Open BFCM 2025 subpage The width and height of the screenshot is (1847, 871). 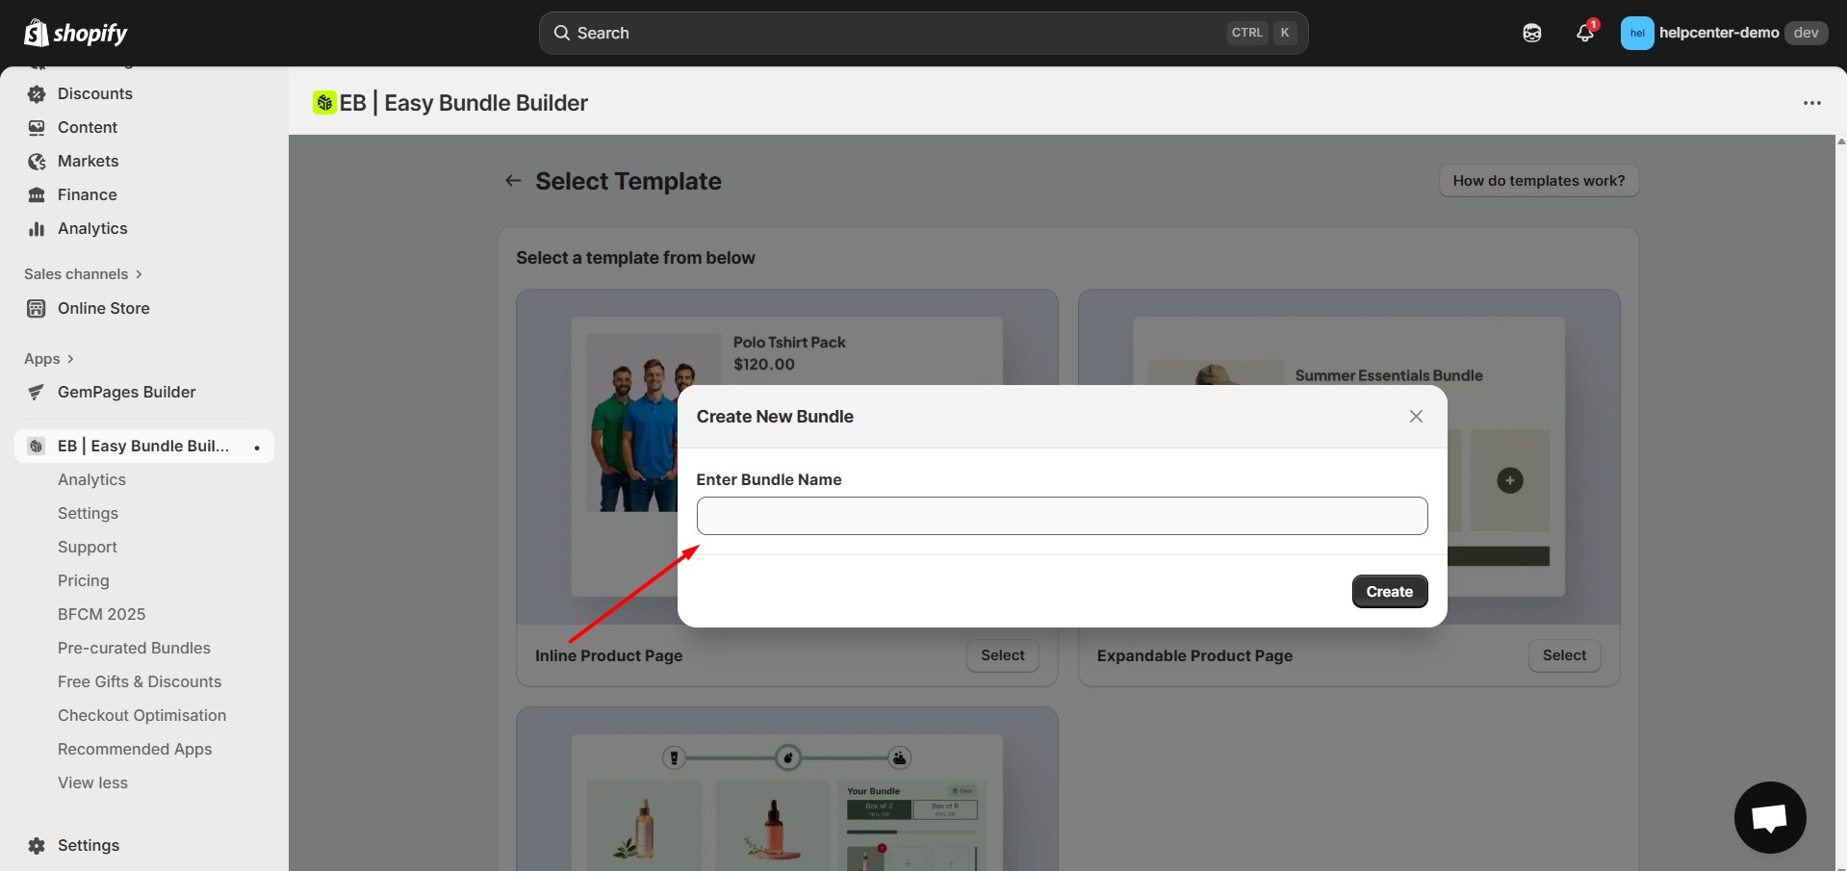point(102,614)
